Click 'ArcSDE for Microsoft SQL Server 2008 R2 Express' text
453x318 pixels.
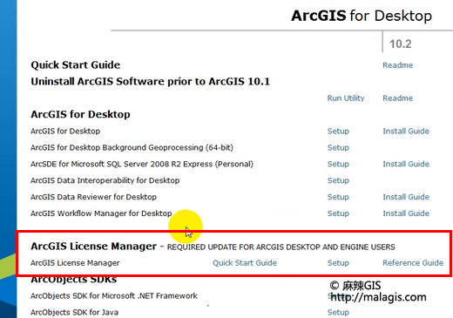(122, 164)
